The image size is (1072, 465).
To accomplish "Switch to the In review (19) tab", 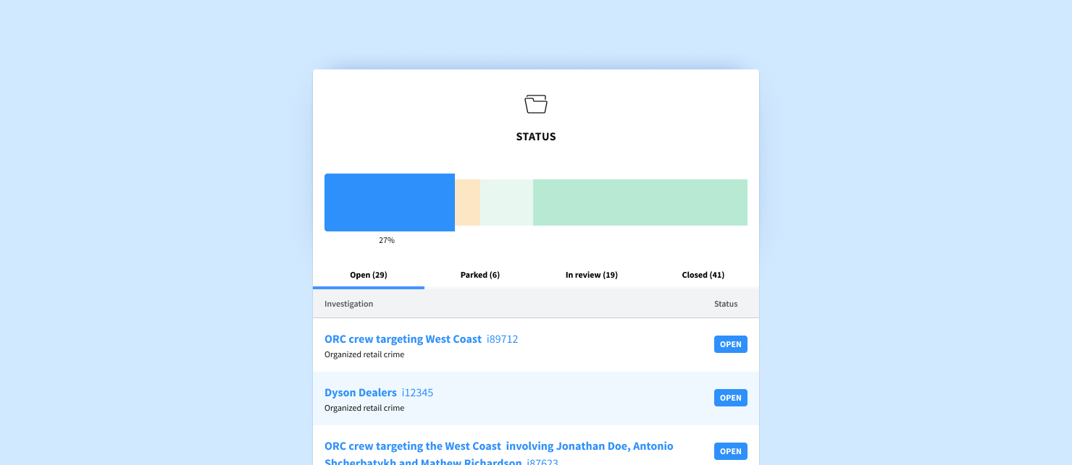I will [591, 275].
